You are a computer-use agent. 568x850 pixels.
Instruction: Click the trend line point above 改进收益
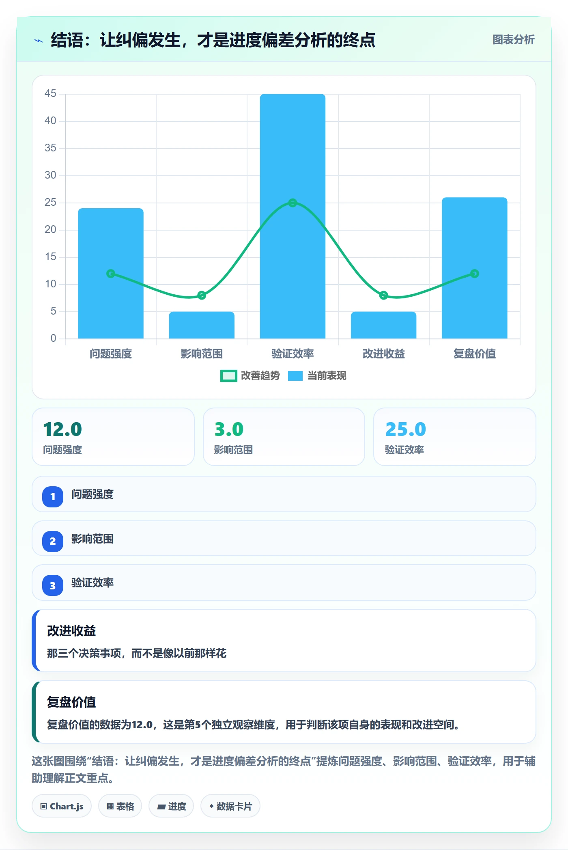click(383, 295)
